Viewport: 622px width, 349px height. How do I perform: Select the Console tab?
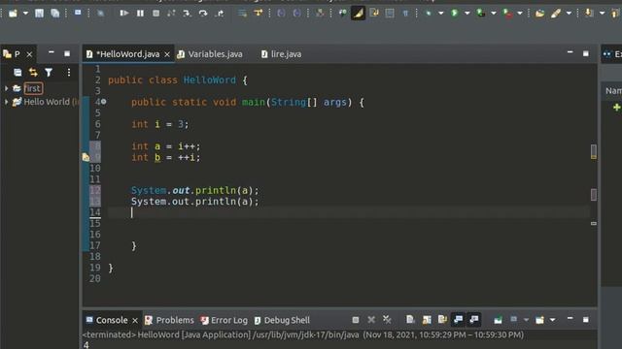pyautogui.click(x=112, y=320)
